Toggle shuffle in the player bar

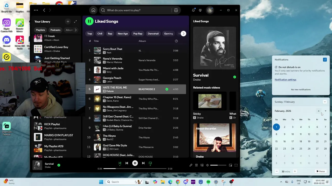(x=120, y=163)
